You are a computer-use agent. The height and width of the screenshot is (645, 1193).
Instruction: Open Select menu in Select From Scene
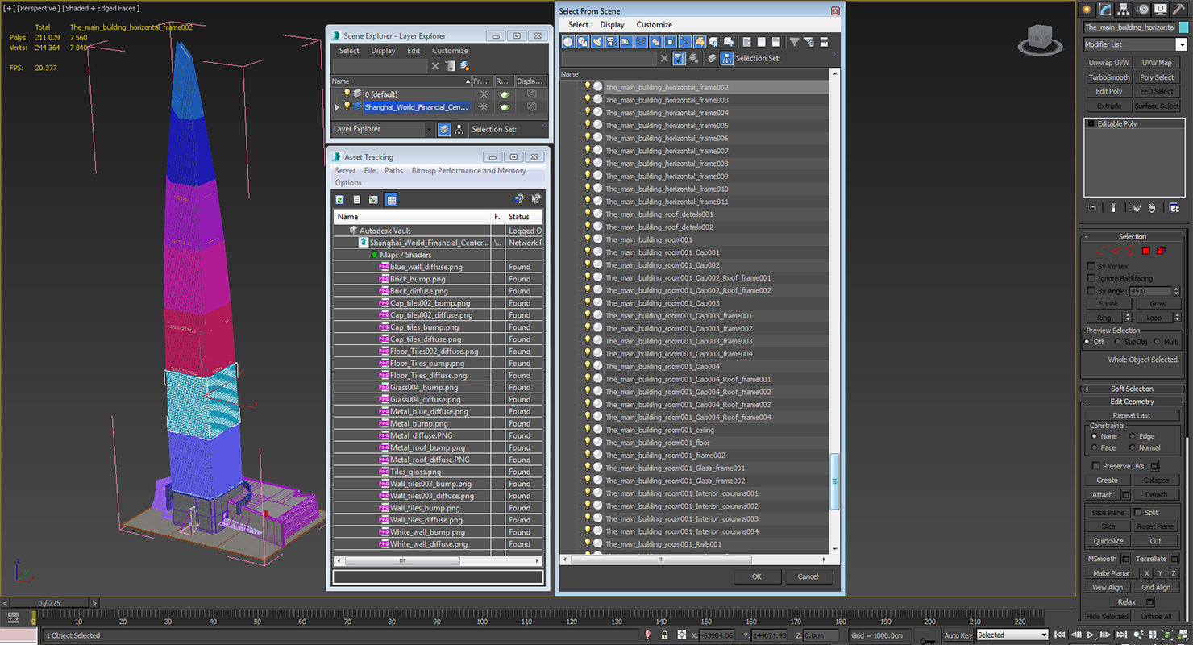(x=578, y=24)
